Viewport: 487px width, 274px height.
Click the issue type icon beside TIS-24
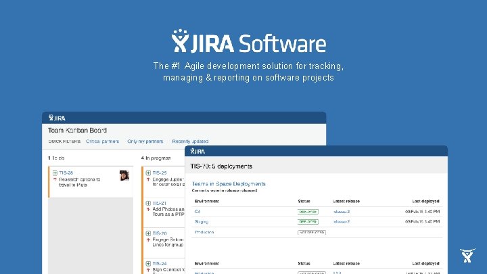pos(148,263)
